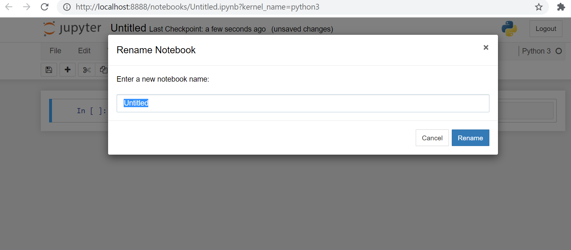This screenshot has height=250, width=571.
Task: Open the Edit menu
Action: click(x=84, y=51)
